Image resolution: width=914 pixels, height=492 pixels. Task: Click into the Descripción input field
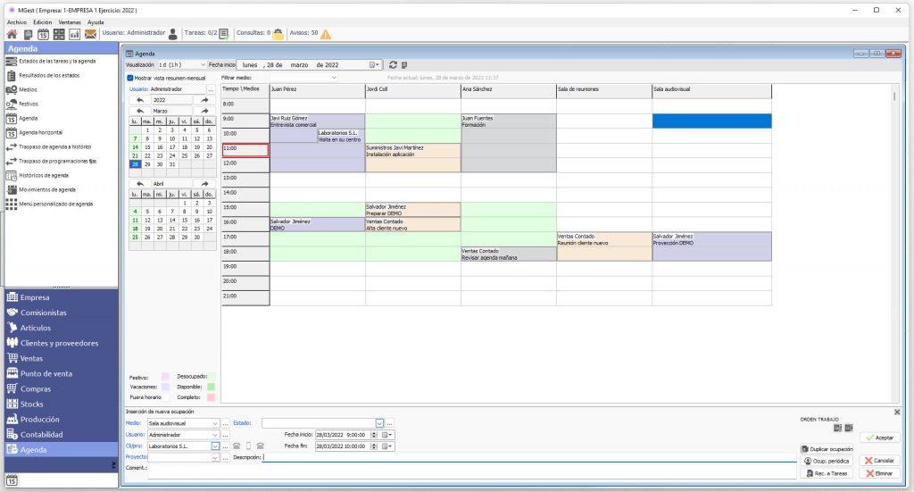(529, 457)
